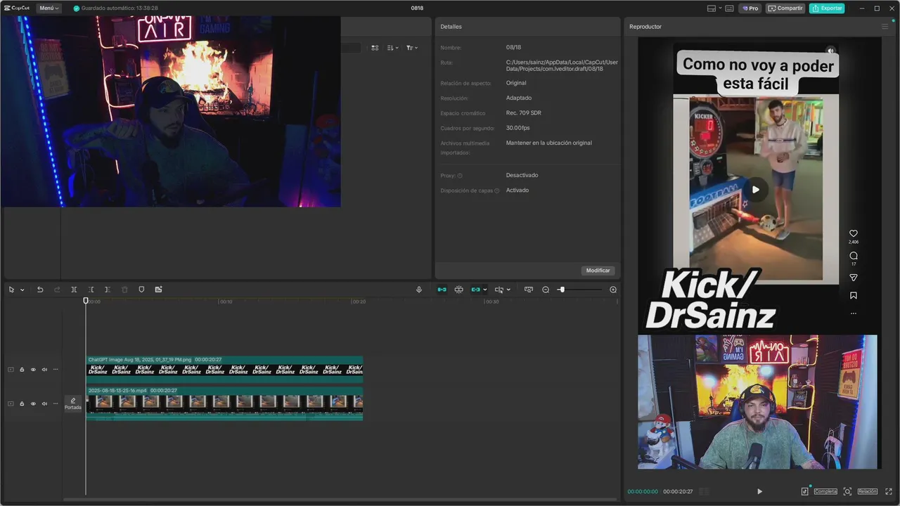Select the ChatGPT Image png clip
Image resolution: width=900 pixels, height=506 pixels.
pos(224,369)
